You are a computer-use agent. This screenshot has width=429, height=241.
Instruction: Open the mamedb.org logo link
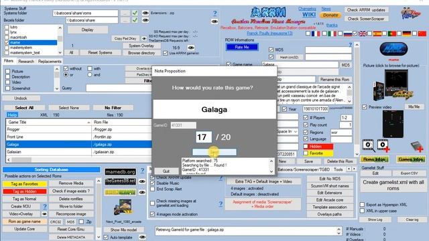121,172
